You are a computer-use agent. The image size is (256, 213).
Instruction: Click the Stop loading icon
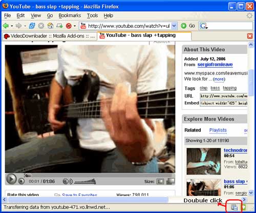point(41,26)
